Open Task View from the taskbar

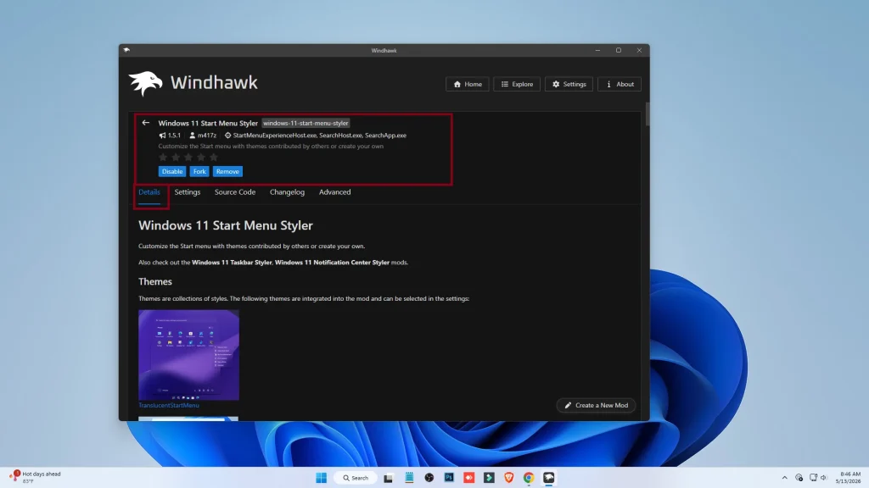389,478
